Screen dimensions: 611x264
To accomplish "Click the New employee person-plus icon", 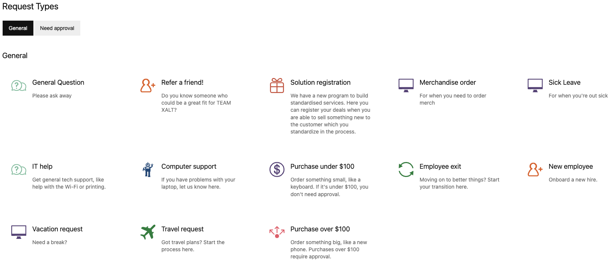I will [535, 169].
